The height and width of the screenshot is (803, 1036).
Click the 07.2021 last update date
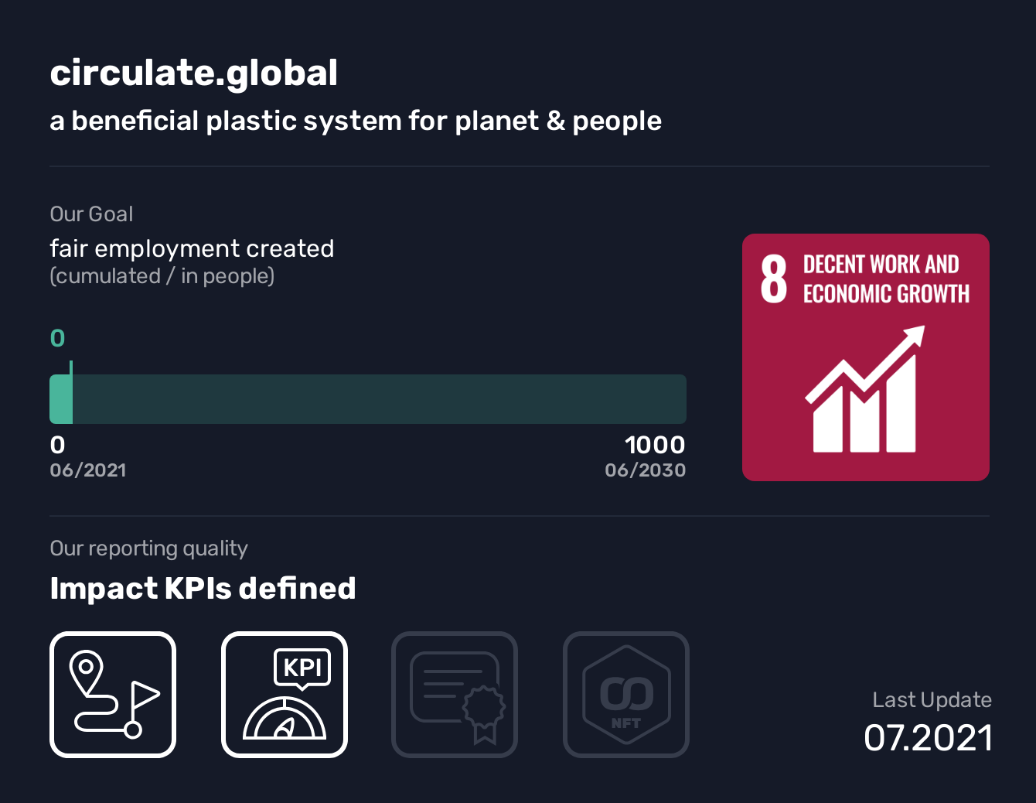click(928, 738)
